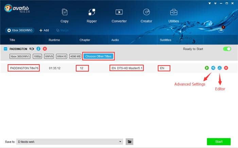Click the Audio column header
238x148 pixels.
point(115,40)
